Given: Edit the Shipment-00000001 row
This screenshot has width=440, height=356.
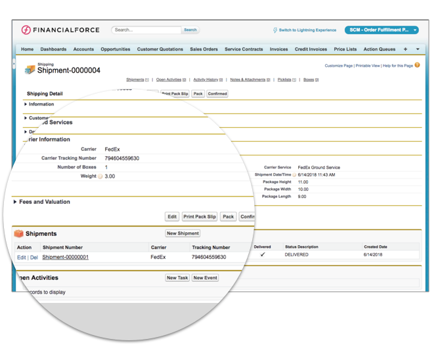Looking at the screenshot, I should 21,258.
